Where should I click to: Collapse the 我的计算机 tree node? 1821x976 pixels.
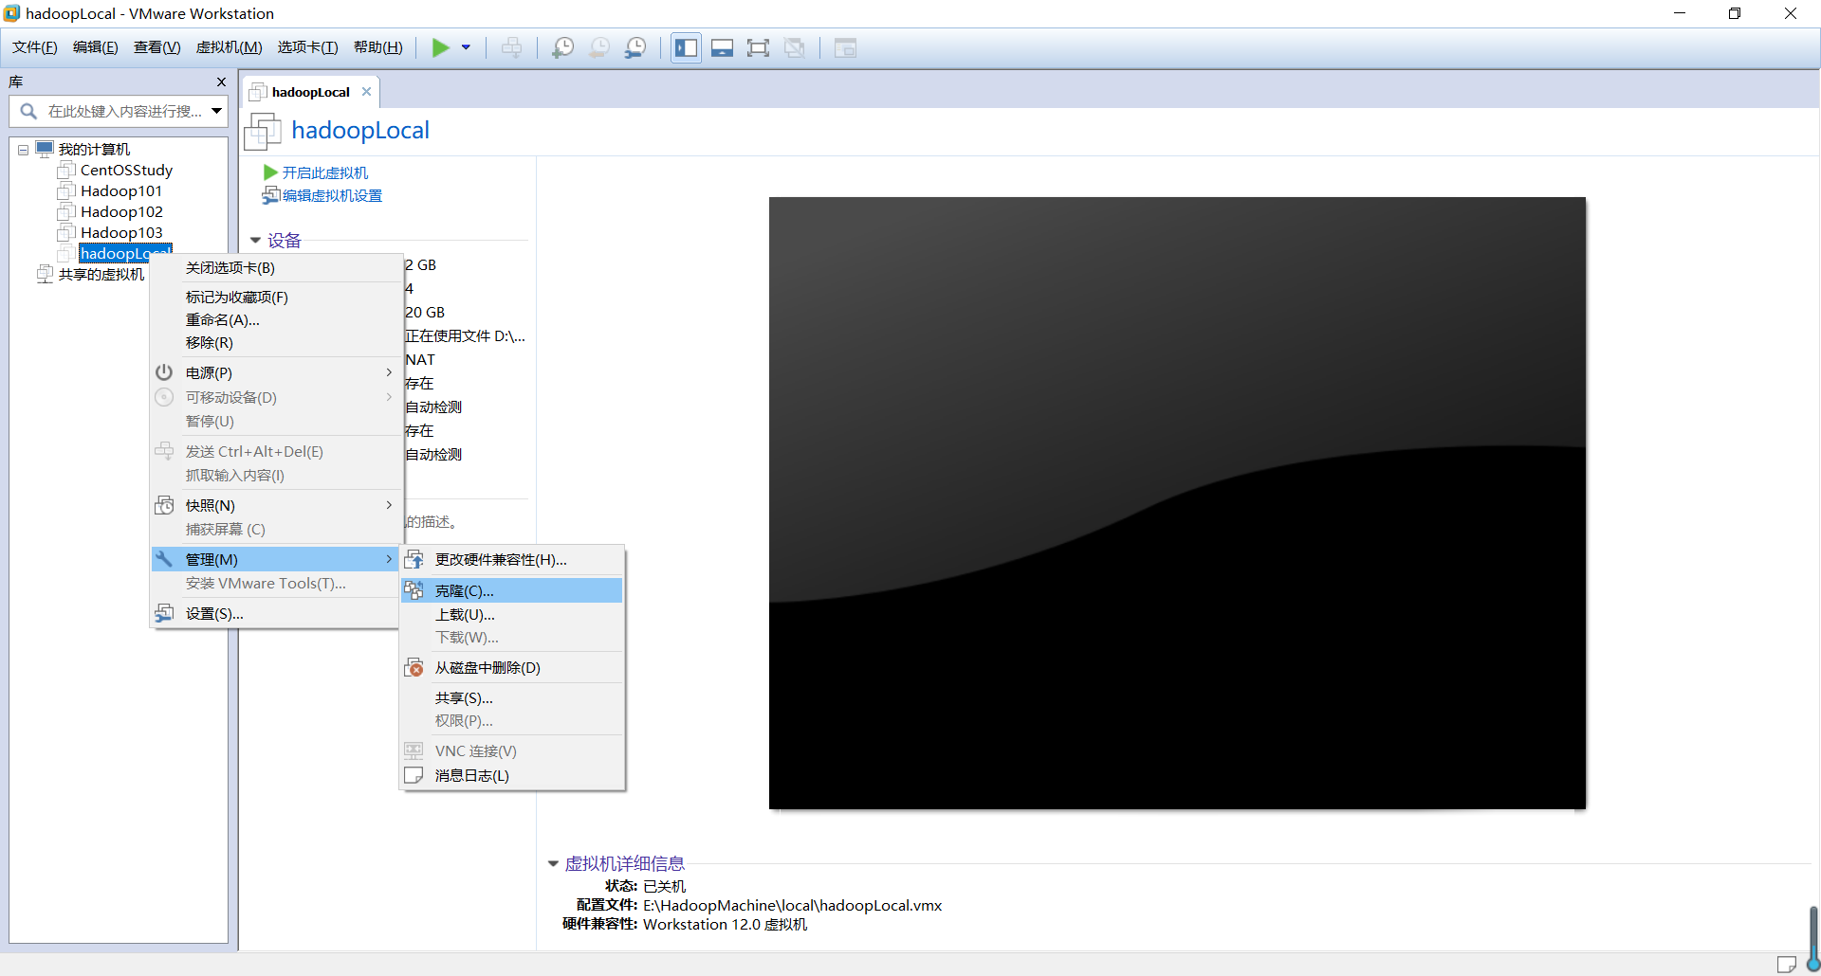[x=23, y=150]
